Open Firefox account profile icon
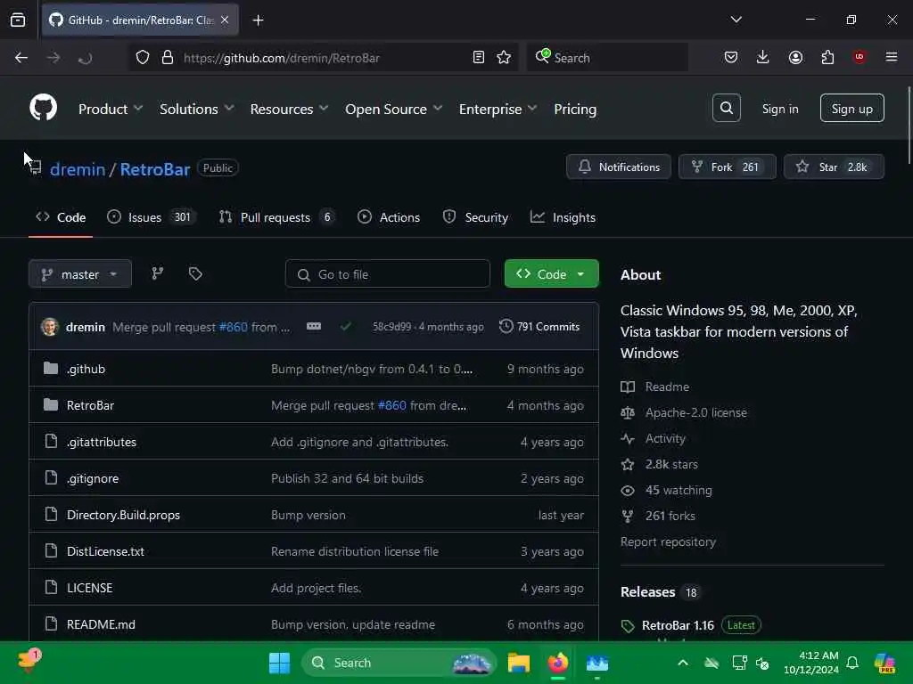 coord(795,57)
